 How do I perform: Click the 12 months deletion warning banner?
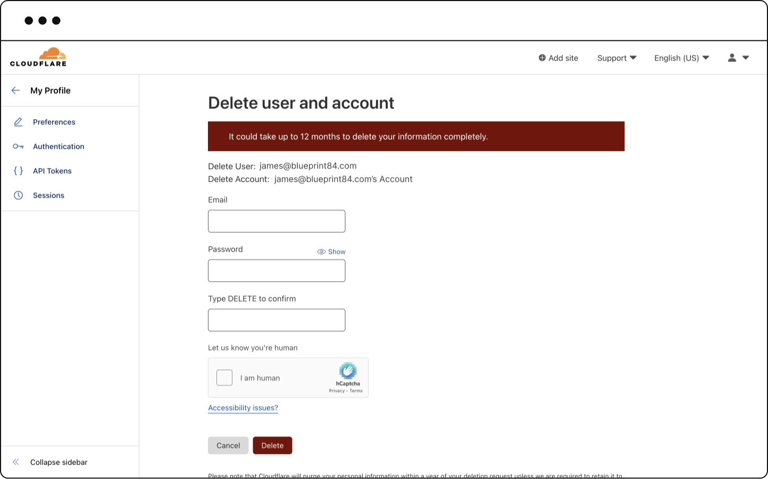coord(416,136)
